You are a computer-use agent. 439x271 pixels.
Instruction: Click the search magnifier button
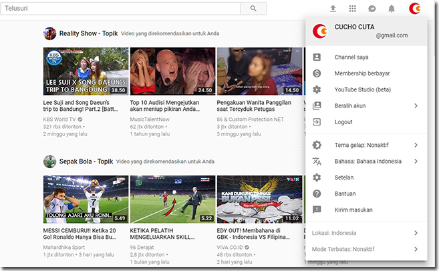click(253, 9)
